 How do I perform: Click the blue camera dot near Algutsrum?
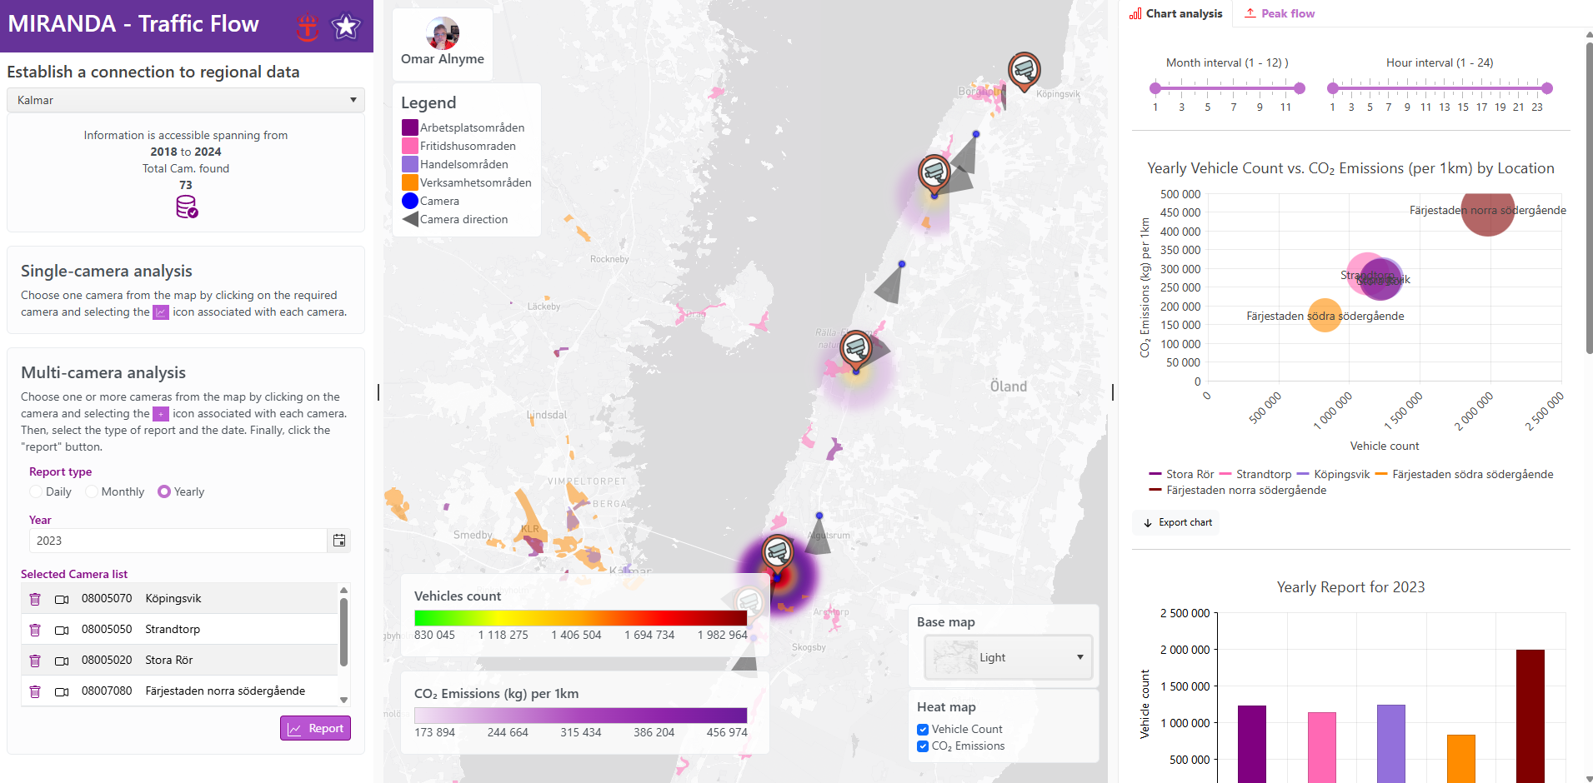[x=819, y=516]
